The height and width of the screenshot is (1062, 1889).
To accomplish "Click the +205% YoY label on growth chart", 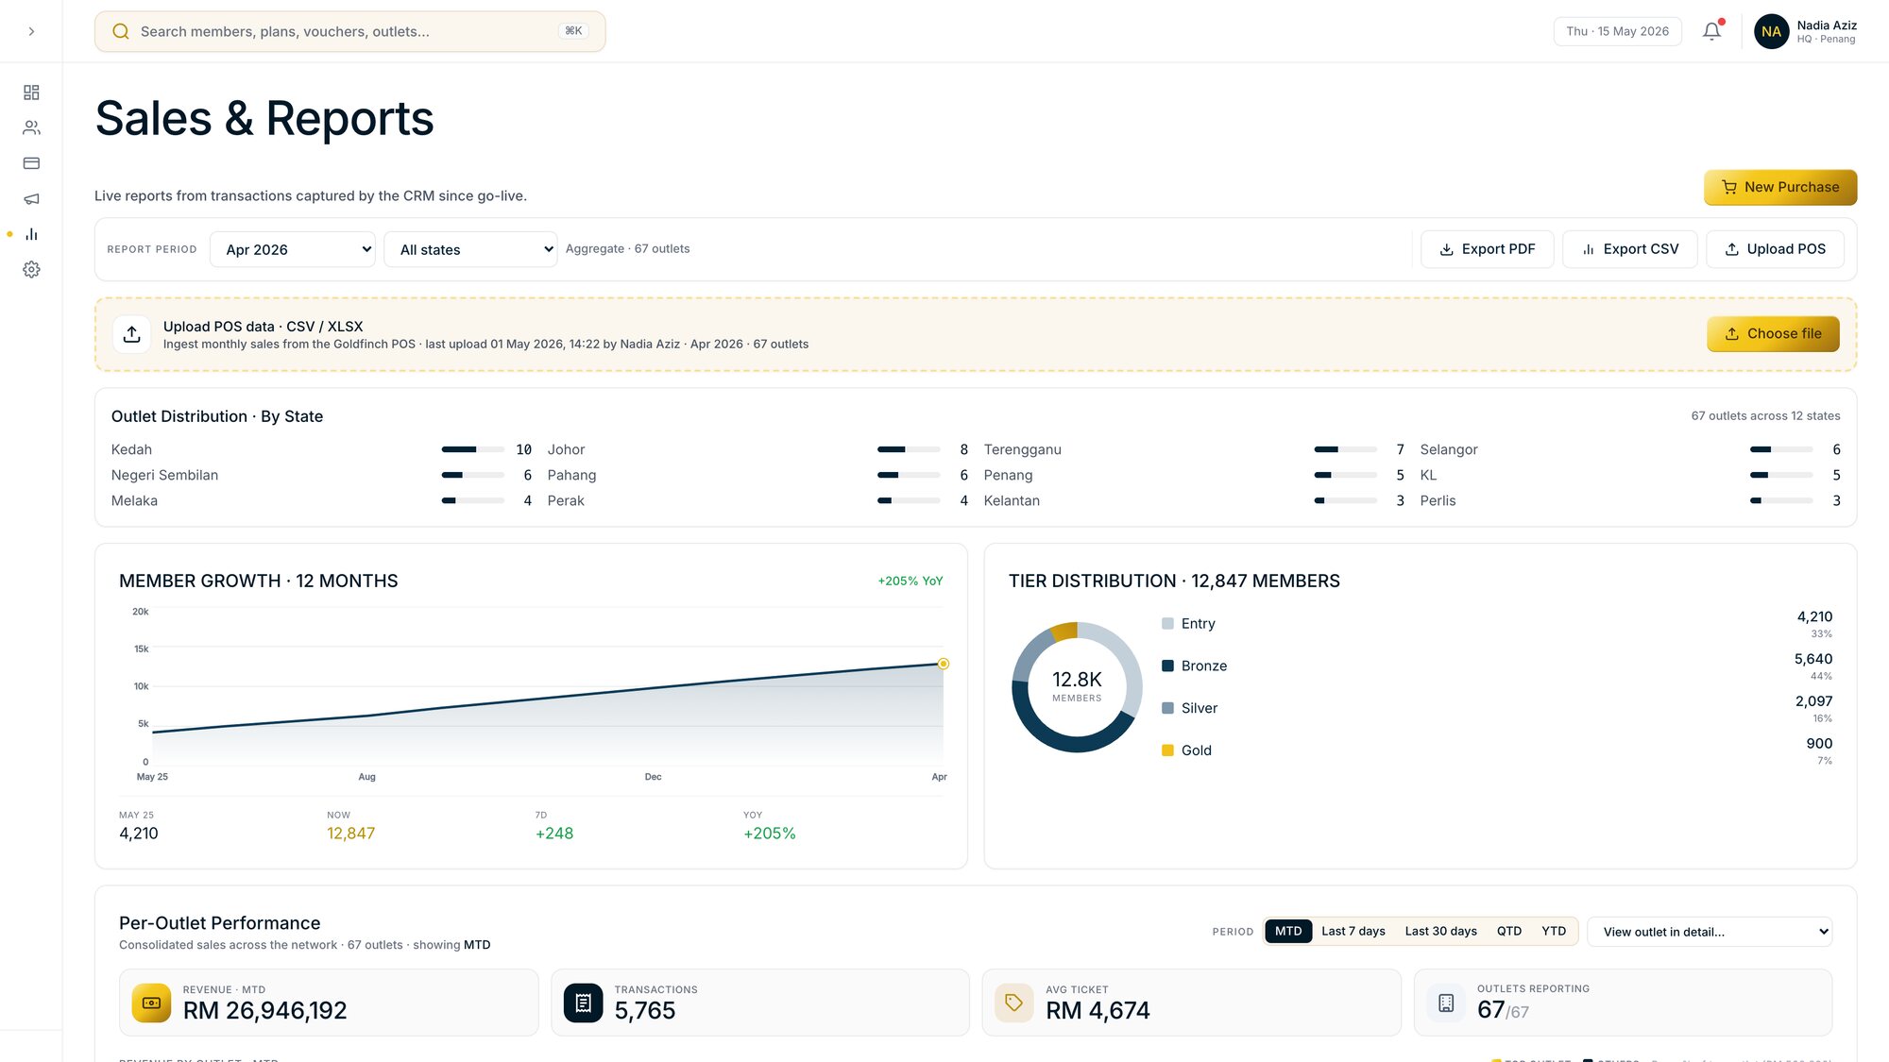I will point(910,581).
